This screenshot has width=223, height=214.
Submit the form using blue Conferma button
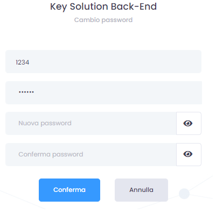tap(69, 190)
